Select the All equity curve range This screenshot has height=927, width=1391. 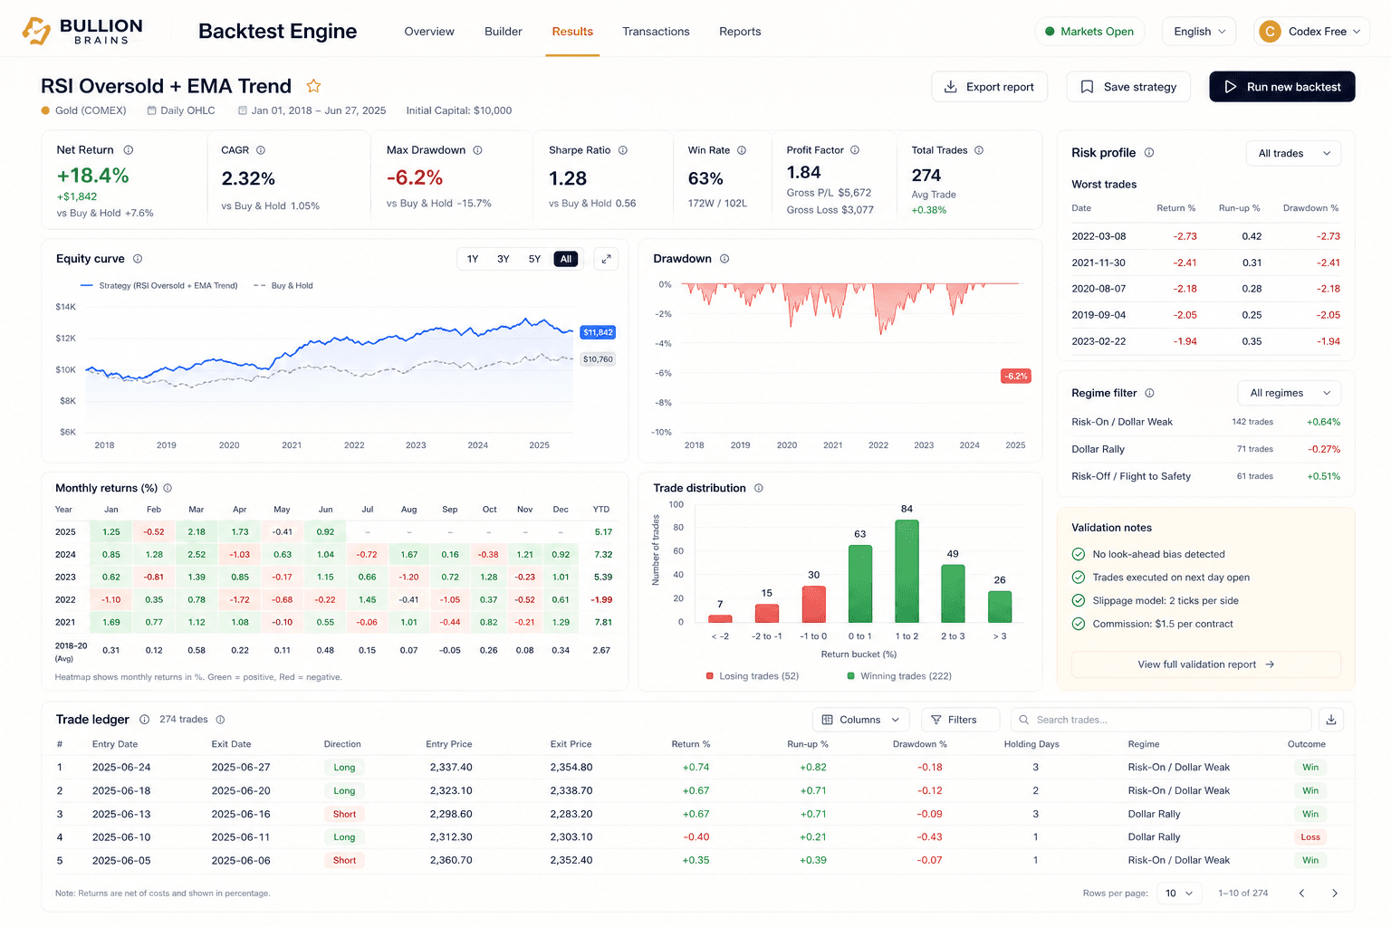(566, 259)
